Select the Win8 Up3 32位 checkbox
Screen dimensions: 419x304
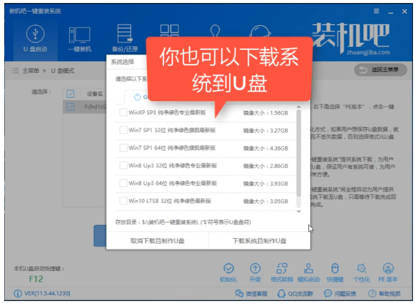(x=123, y=165)
